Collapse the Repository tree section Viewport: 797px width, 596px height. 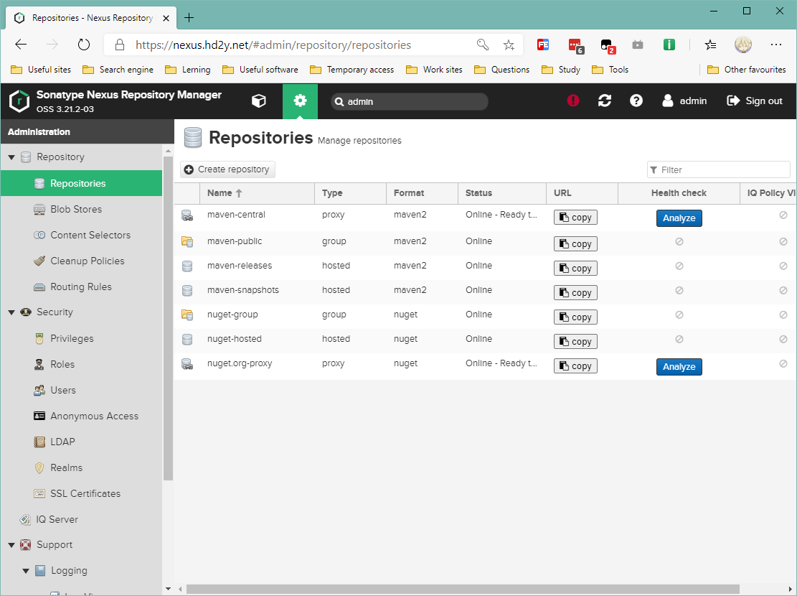pos(11,157)
